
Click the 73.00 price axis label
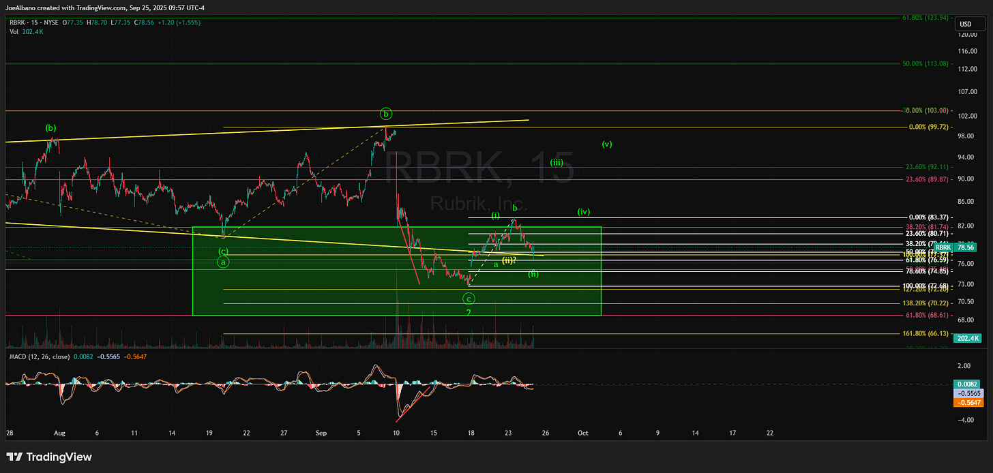[966, 284]
